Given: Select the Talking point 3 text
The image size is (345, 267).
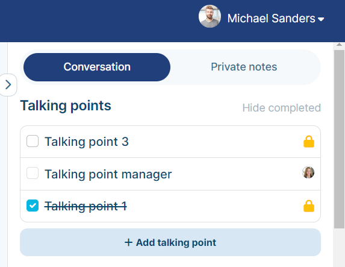Looking at the screenshot, I should (x=87, y=142).
